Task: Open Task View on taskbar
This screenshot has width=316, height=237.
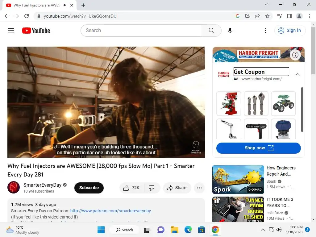Action: [x=147, y=230]
